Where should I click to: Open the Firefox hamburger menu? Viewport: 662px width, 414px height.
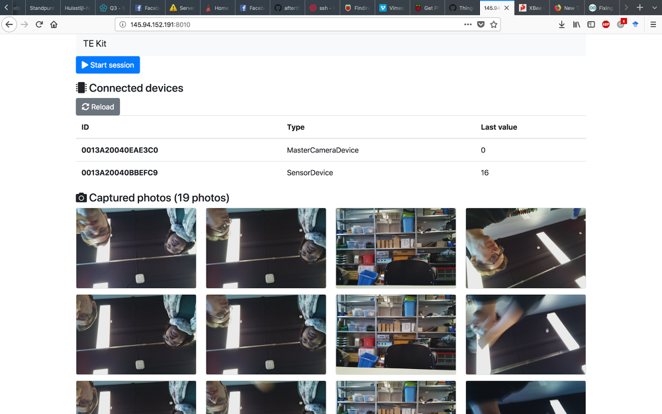[653, 25]
